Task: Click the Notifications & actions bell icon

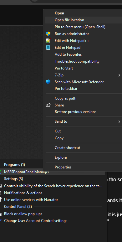Action: pyautogui.click(x=1, y=193)
